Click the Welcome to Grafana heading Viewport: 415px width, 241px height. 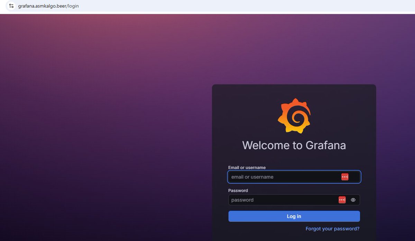pos(294,145)
